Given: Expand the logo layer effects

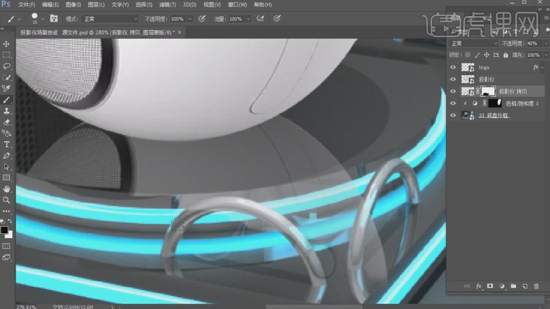Looking at the screenshot, I should pyautogui.click(x=543, y=67).
